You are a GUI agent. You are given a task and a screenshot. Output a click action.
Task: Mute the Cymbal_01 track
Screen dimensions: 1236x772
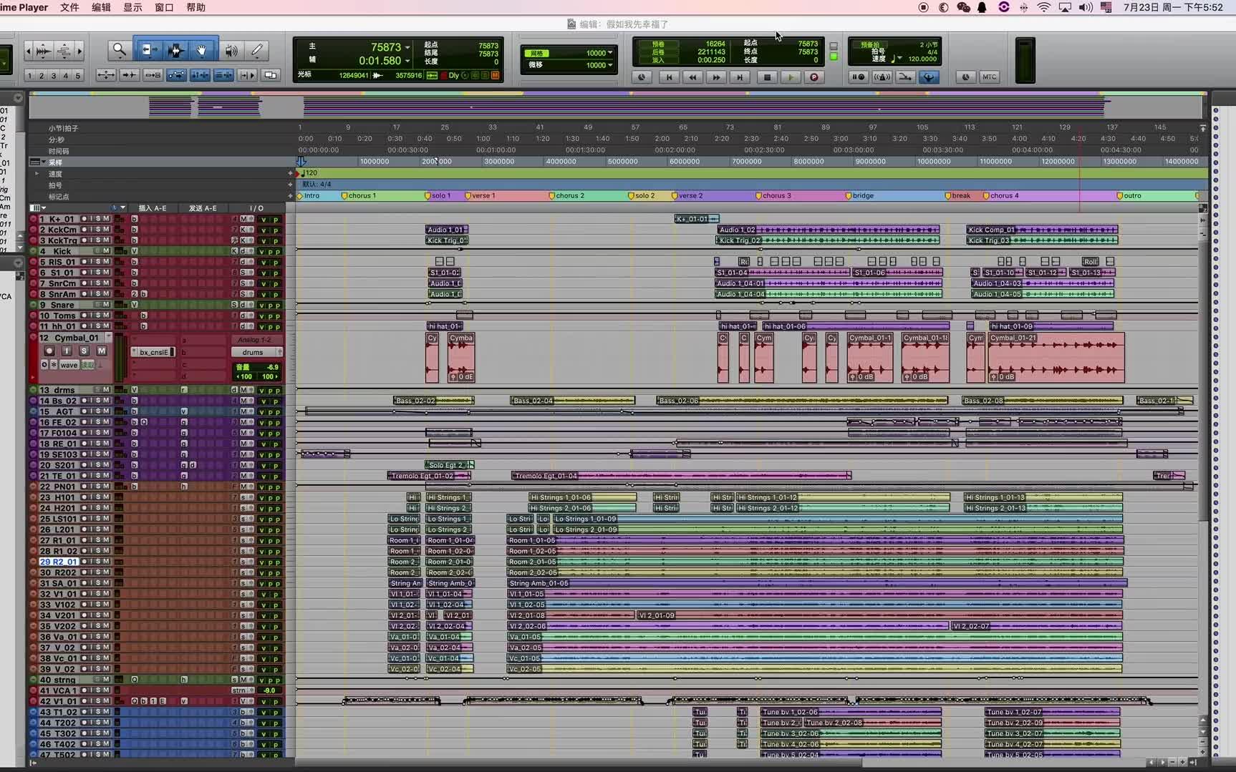coord(102,351)
